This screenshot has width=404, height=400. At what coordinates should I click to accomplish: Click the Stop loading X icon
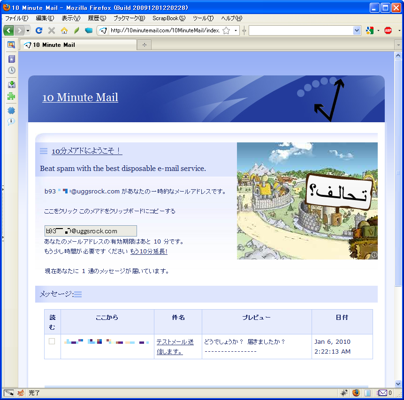pos(52,30)
